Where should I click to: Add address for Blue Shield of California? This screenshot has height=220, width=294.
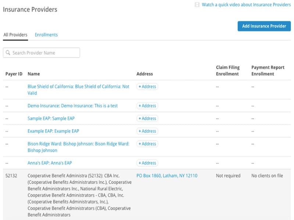click(x=147, y=87)
